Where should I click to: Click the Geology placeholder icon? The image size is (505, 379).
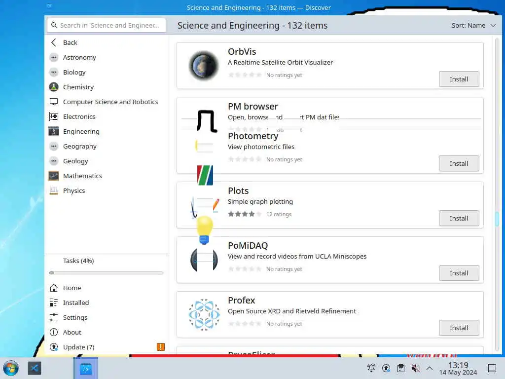coord(54,161)
